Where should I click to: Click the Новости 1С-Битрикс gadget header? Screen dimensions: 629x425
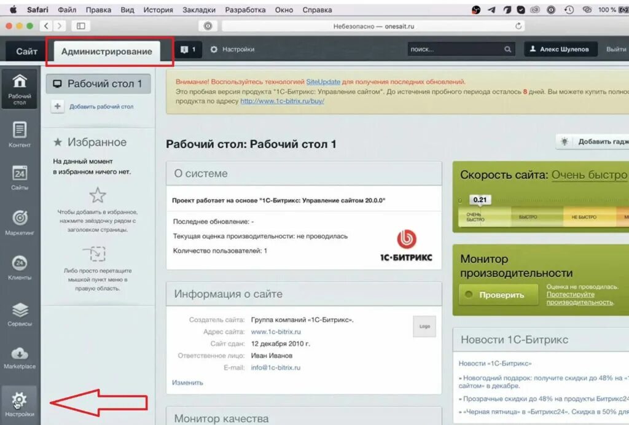pos(541,340)
